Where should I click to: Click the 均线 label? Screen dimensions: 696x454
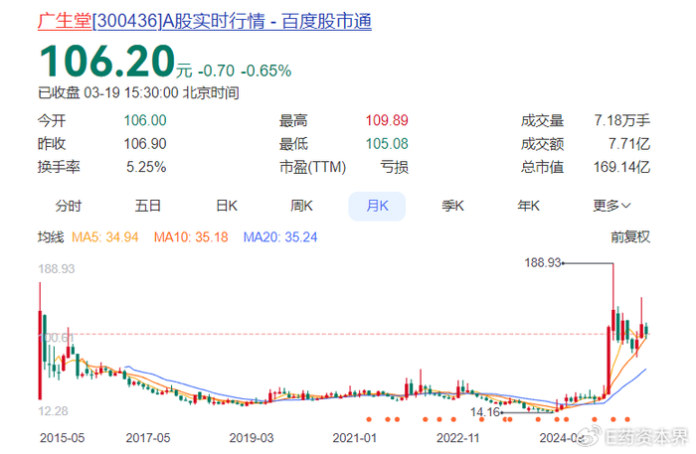coord(51,237)
